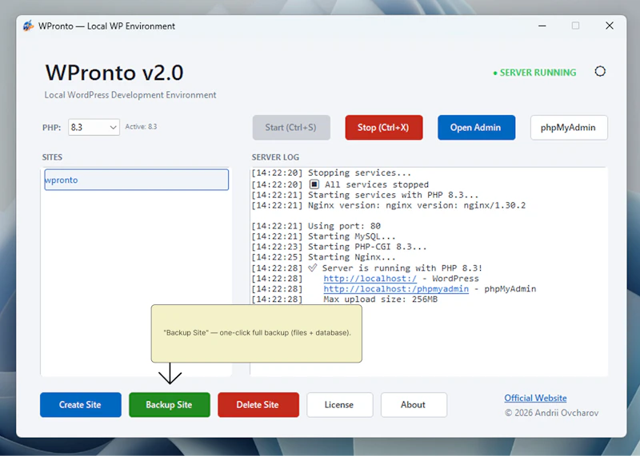Toggle the theme circle icon next to SERVER RUNNING
This screenshot has width=640, height=456.
(599, 72)
